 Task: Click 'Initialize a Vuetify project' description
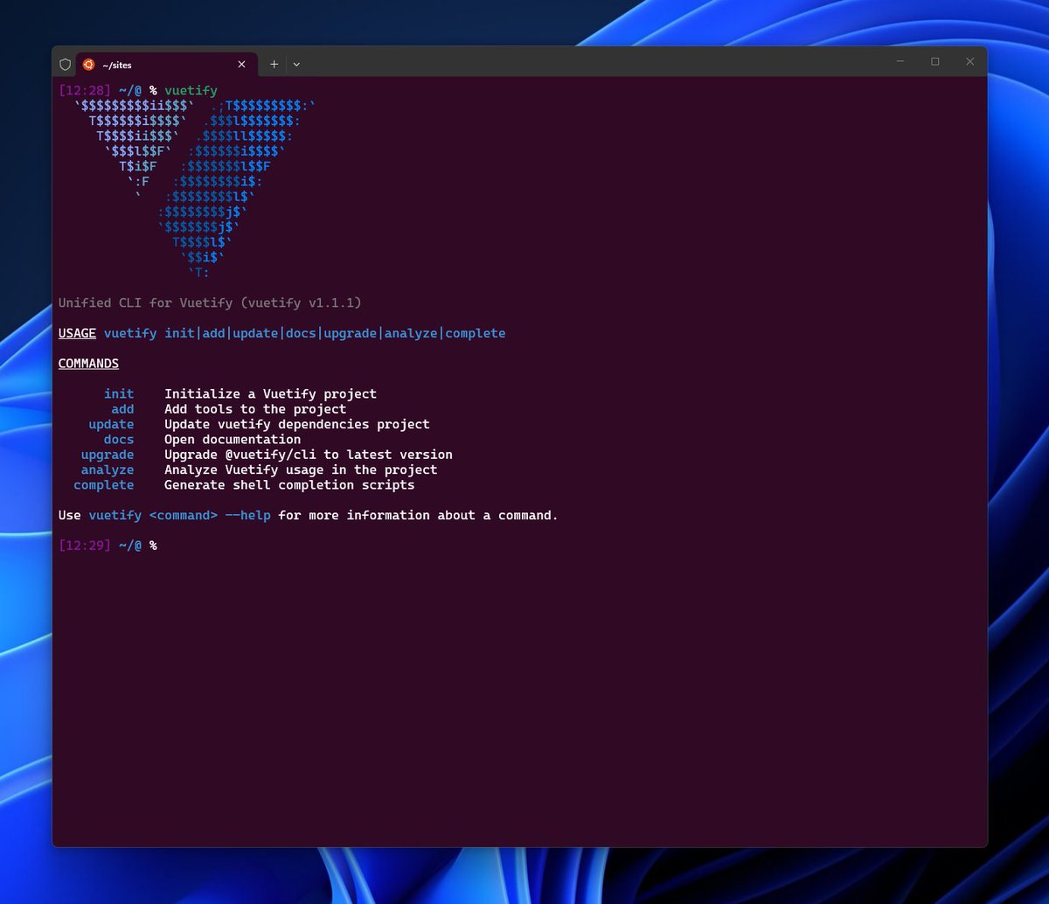pyautogui.click(x=270, y=393)
